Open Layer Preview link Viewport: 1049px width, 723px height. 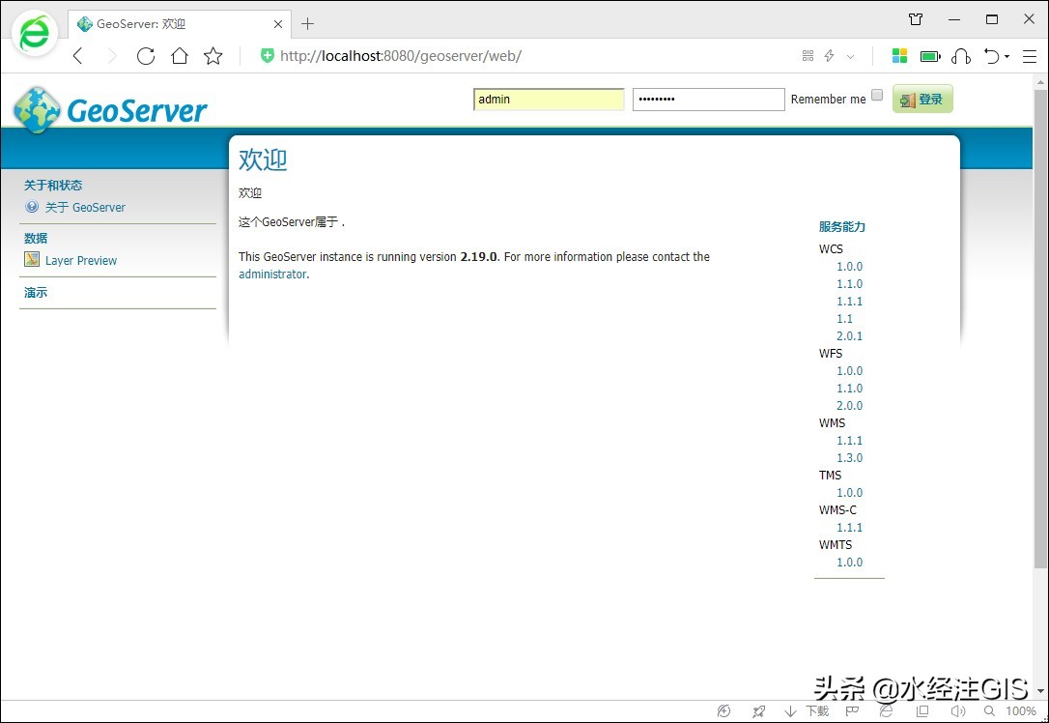(81, 260)
